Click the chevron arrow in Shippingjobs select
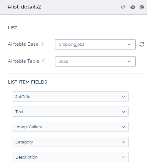 pyautogui.click(x=129, y=44)
